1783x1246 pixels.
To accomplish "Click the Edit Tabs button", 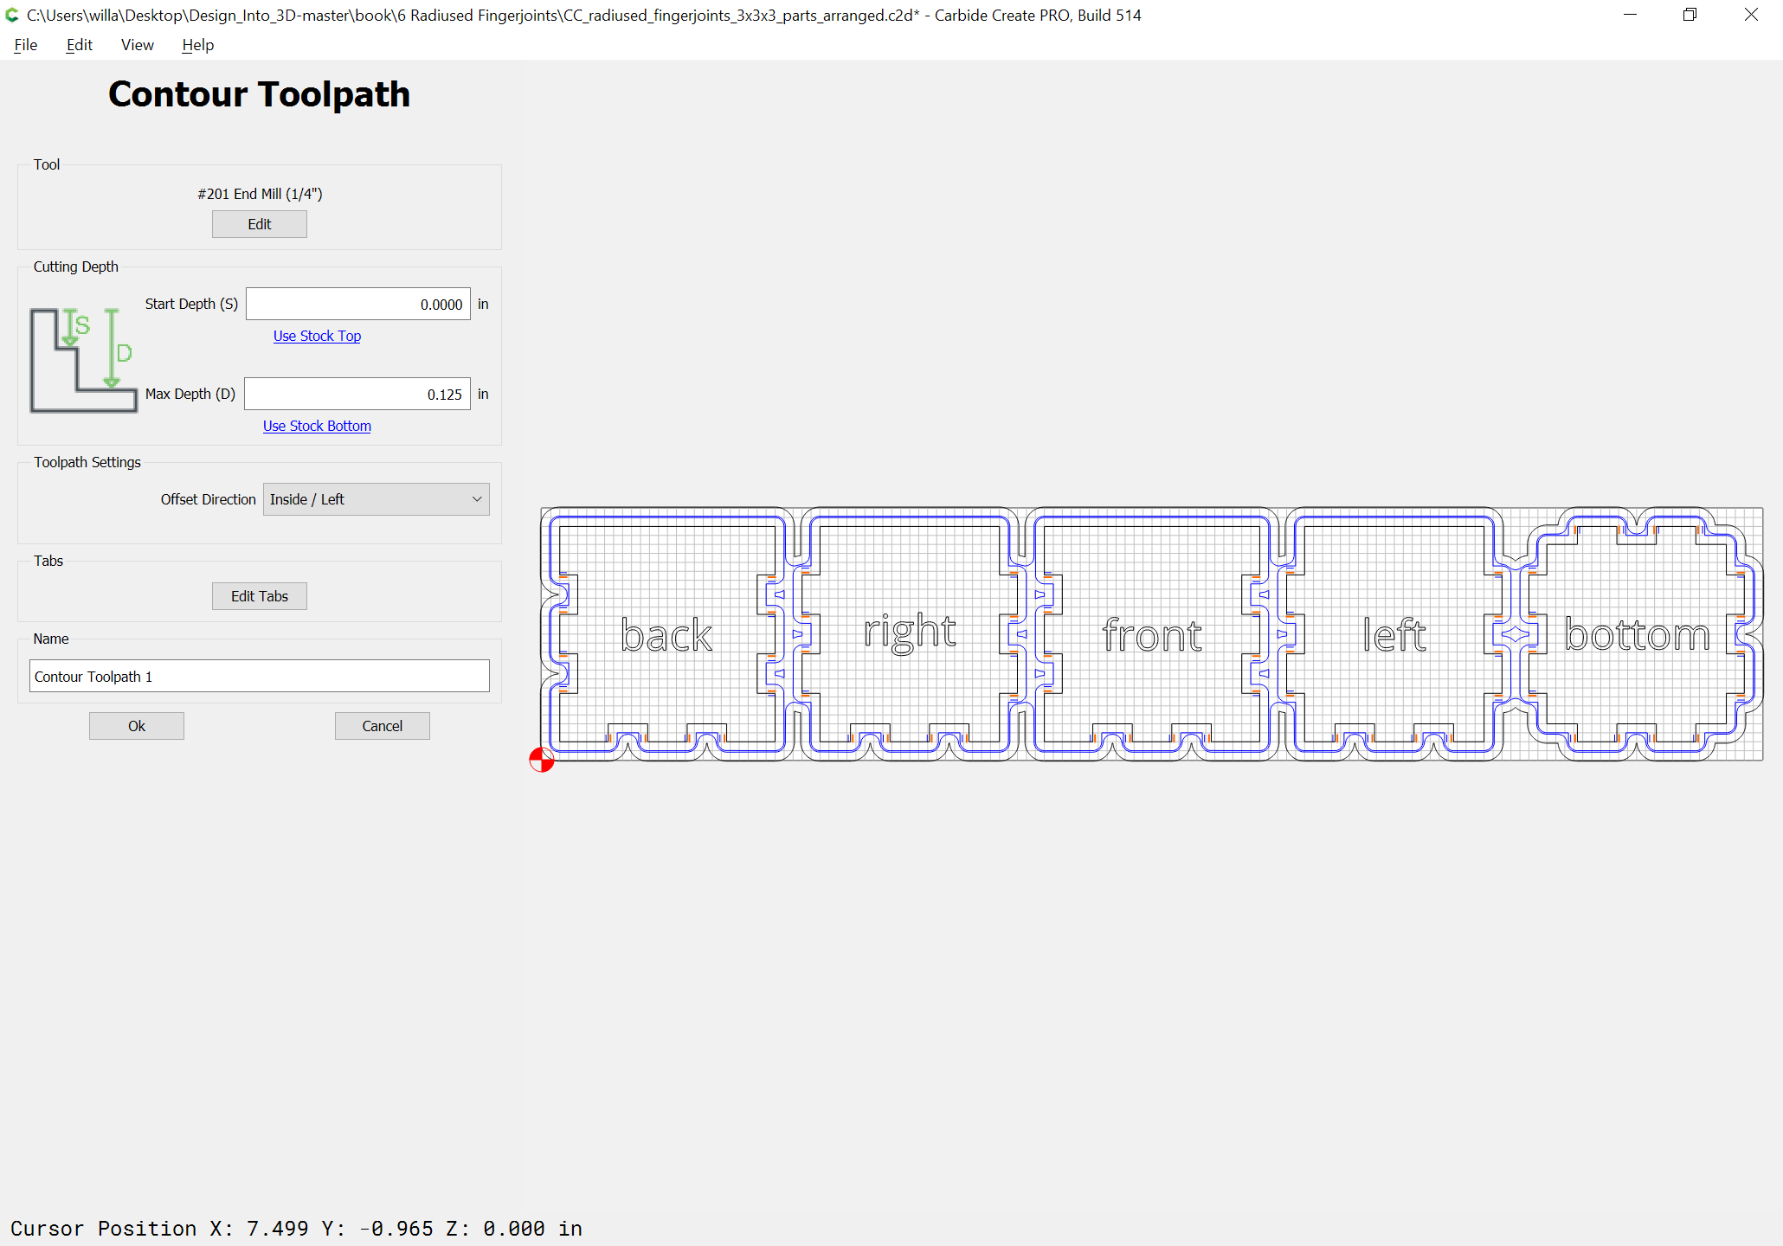I will (x=260, y=596).
